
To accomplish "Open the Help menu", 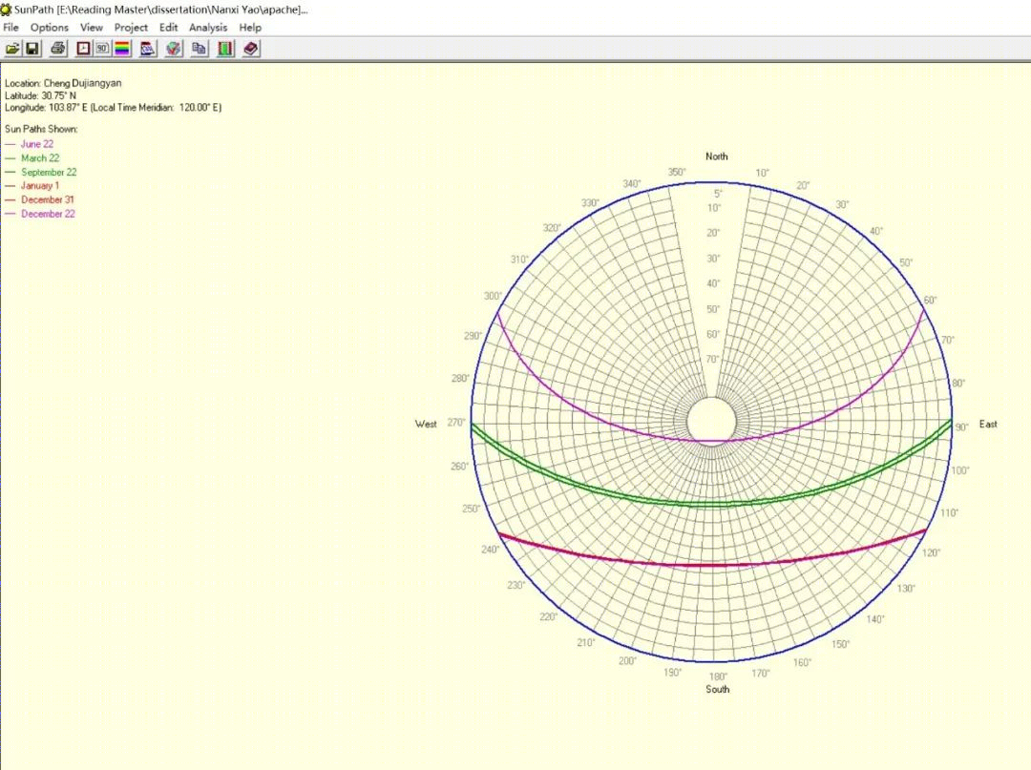I will (x=250, y=28).
